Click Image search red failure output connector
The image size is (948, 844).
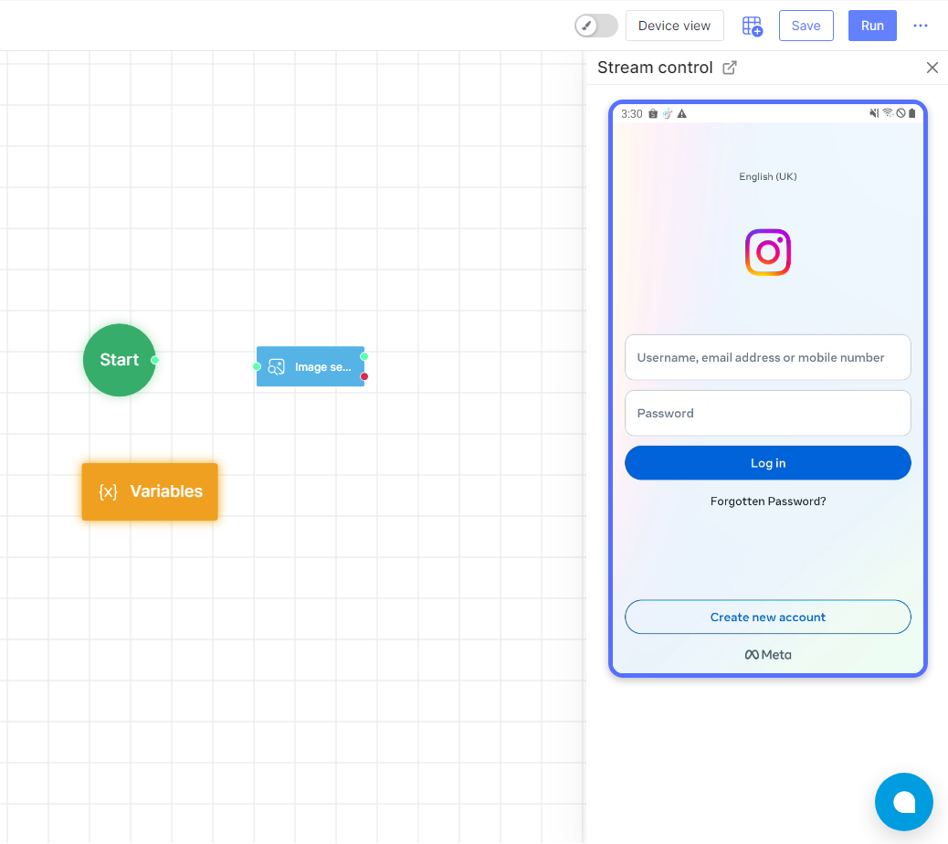pyautogui.click(x=364, y=376)
